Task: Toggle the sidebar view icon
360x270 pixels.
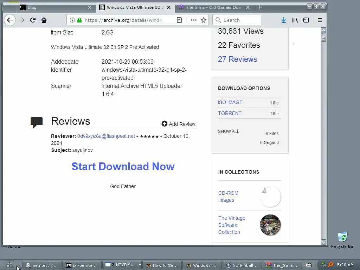Action: (306, 20)
